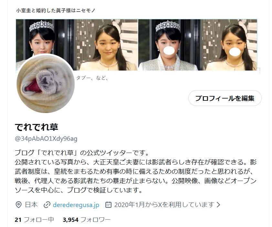View the 3,954 フォロワー followers list
This screenshot has width=272, height=227.
click(87, 220)
